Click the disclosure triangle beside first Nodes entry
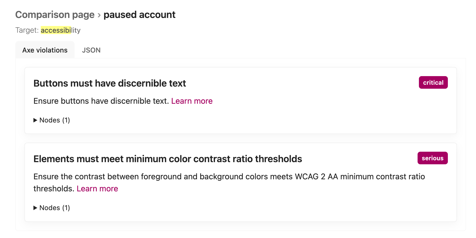This screenshot has height=238, width=476. 35,120
